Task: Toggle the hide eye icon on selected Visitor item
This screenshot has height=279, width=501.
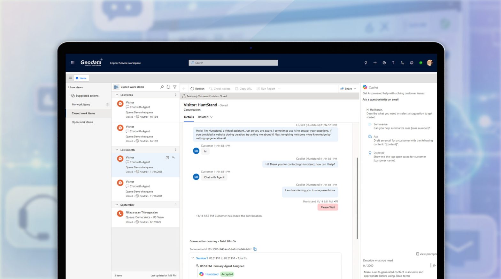Action: [x=173, y=158]
